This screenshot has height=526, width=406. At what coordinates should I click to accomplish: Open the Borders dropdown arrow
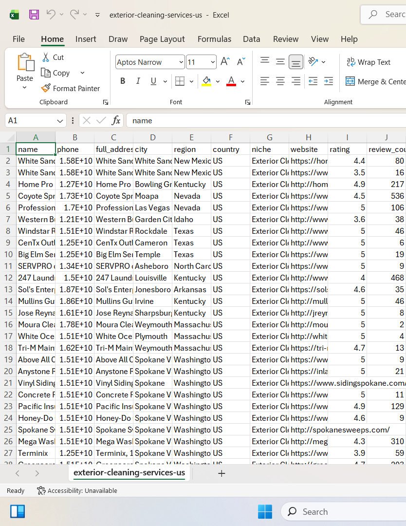(x=191, y=81)
